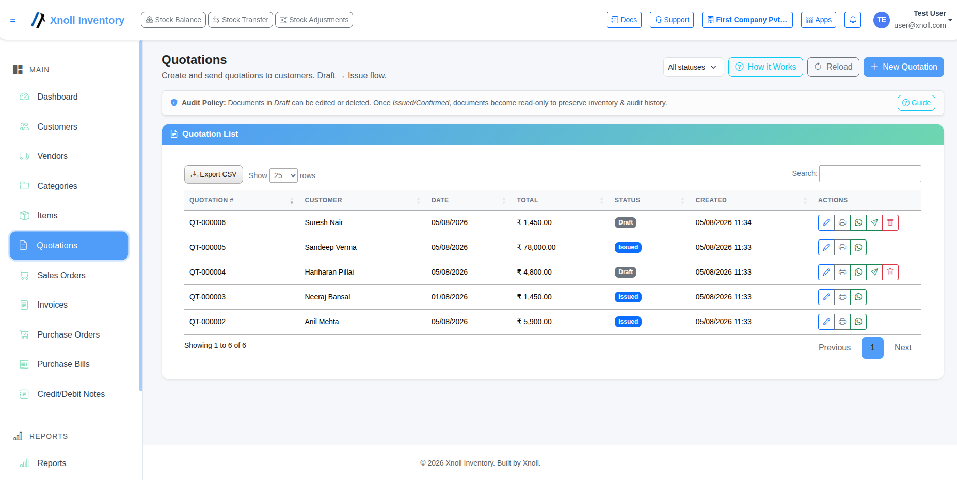Open Dashboard in sidebar
Image resolution: width=957 pixels, height=480 pixels.
[69, 97]
